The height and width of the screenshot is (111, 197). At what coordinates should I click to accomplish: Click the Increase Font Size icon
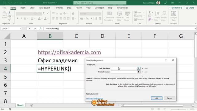(44, 14)
